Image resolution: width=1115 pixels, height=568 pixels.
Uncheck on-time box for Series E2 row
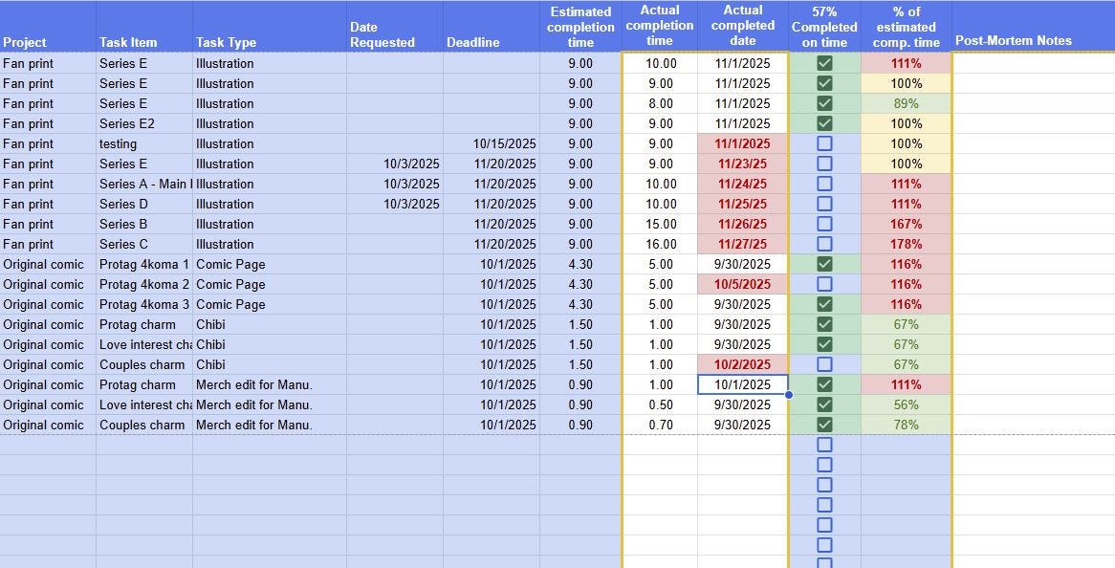tap(824, 123)
